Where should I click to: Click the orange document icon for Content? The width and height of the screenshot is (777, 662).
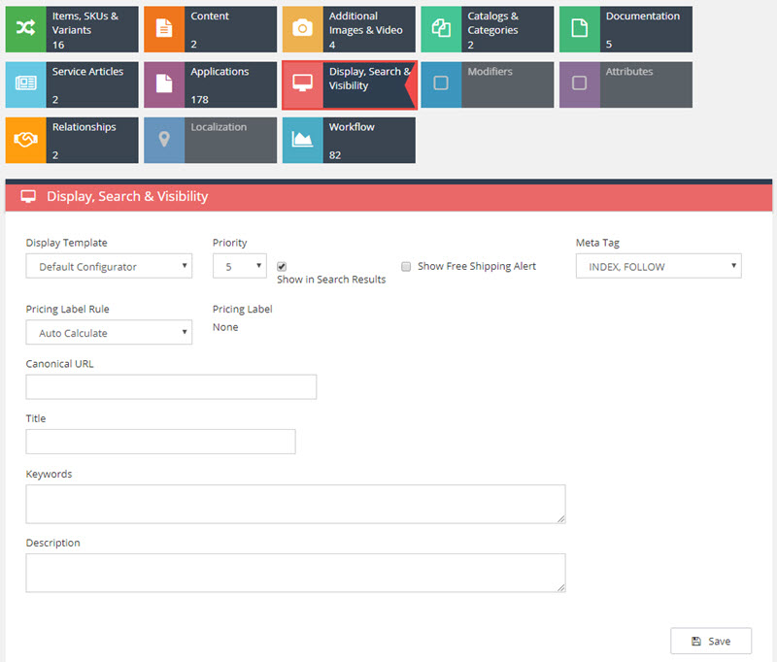tap(164, 29)
